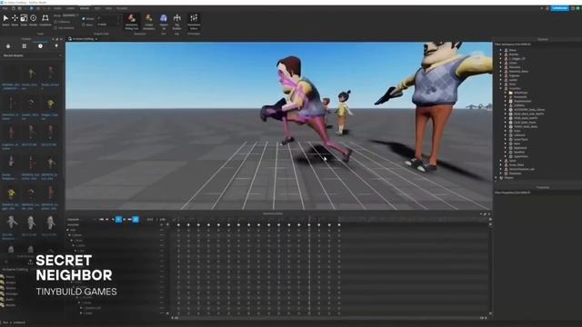Select first white rig thumbnail in Toolbox
Screen dimensions: 582x327
tap(12, 223)
